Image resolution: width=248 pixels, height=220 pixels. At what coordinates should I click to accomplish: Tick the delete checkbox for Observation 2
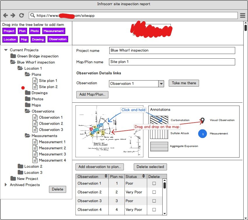click(x=154, y=192)
